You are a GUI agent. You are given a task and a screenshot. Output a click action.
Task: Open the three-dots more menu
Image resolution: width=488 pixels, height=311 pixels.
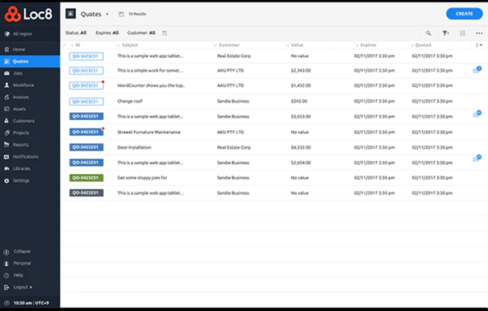click(479, 33)
